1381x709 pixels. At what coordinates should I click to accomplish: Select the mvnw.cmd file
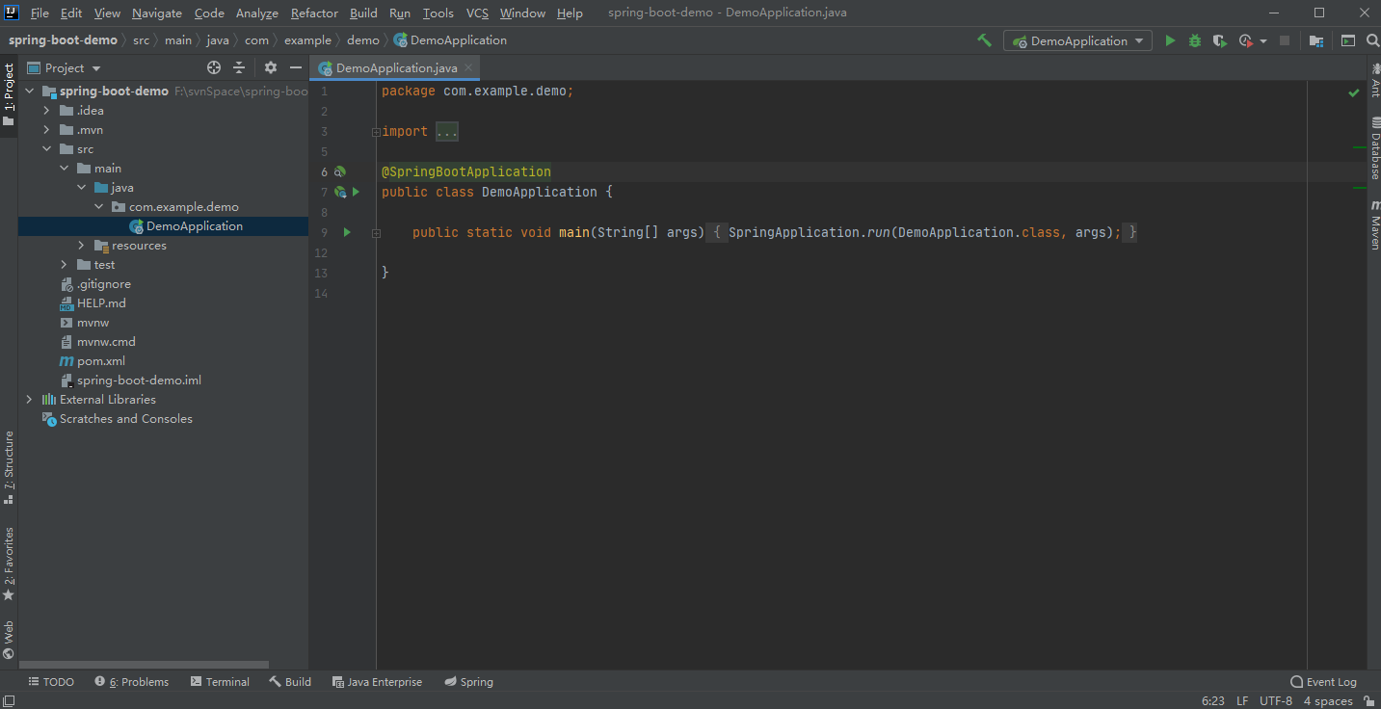coord(97,342)
